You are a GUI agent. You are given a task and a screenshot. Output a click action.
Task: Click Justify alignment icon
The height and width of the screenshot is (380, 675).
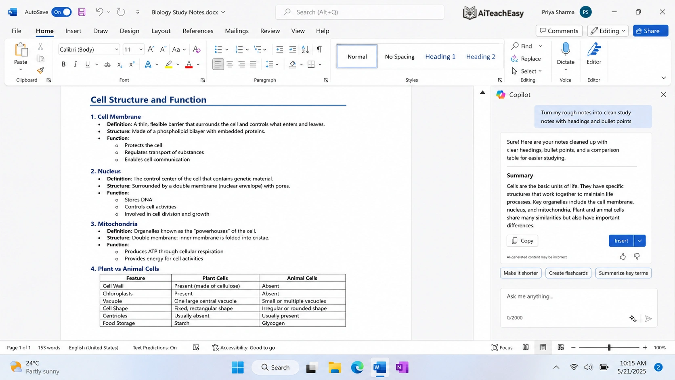(x=253, y=64)
